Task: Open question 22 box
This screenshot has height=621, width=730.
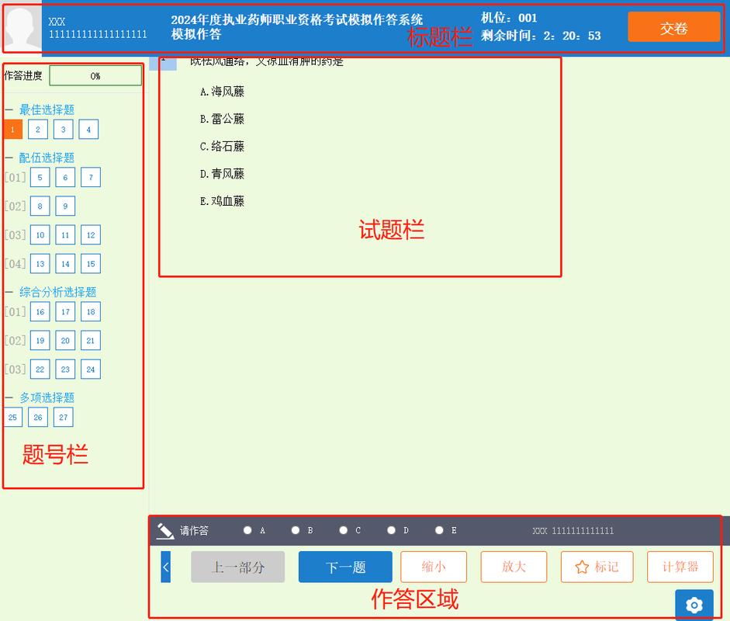Action: [x=40, y=370]
